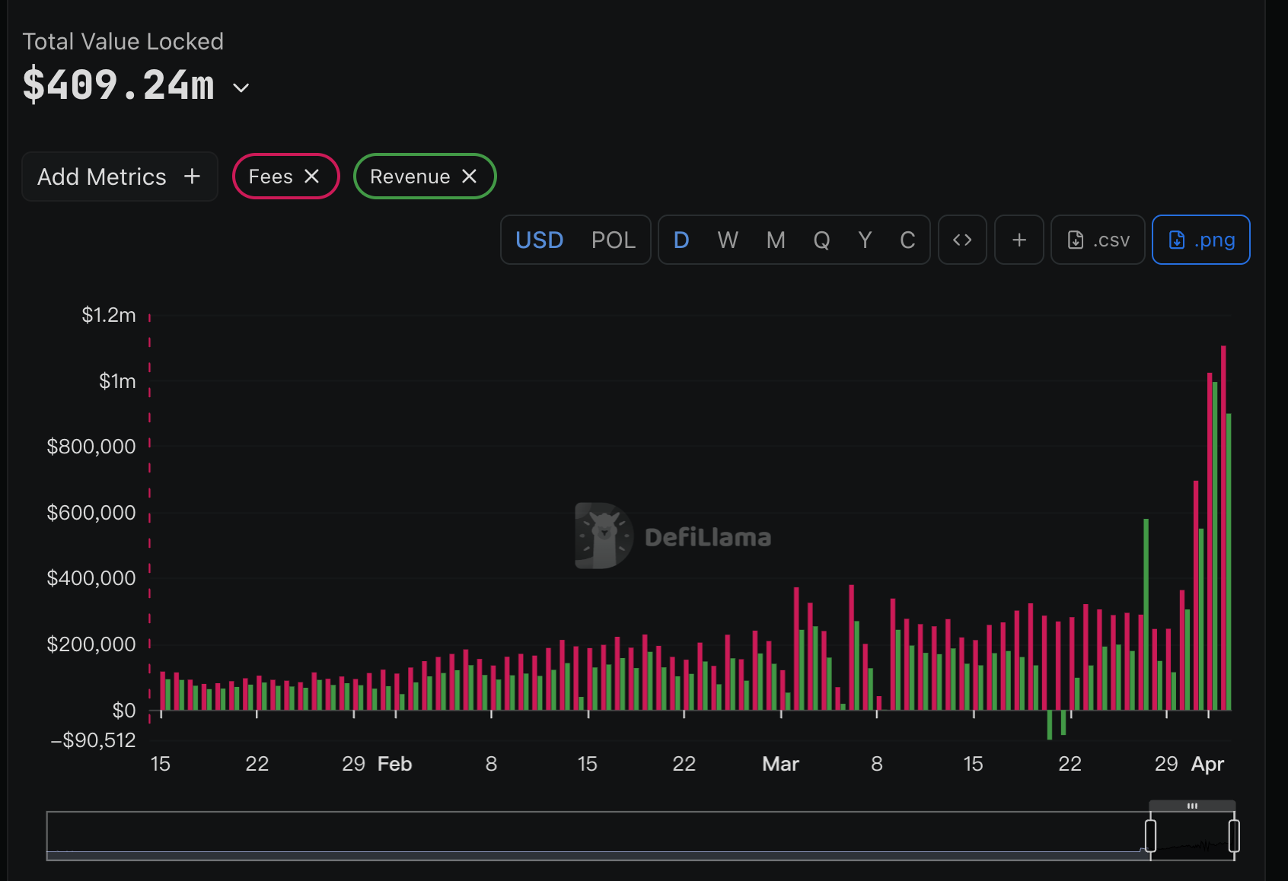Download chart data as .csv
1288x881 pixels.
[1098, 240]
